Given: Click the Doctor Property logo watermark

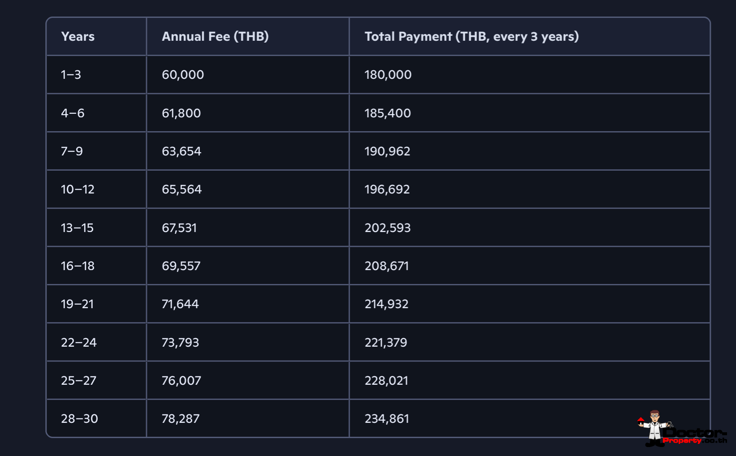Looking at the screenshot, I should (680, 430).
